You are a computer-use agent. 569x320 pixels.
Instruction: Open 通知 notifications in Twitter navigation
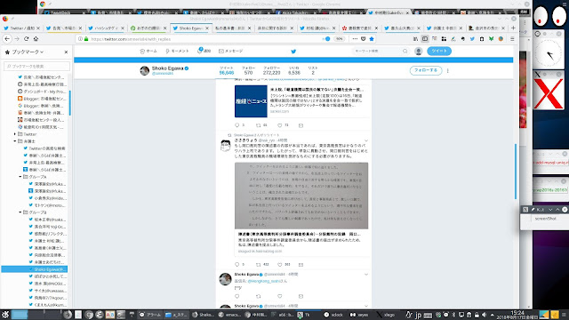204,51
